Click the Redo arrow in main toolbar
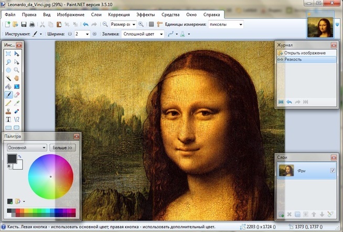Viewport: 343px width, 232px height. tap(94, 24)
